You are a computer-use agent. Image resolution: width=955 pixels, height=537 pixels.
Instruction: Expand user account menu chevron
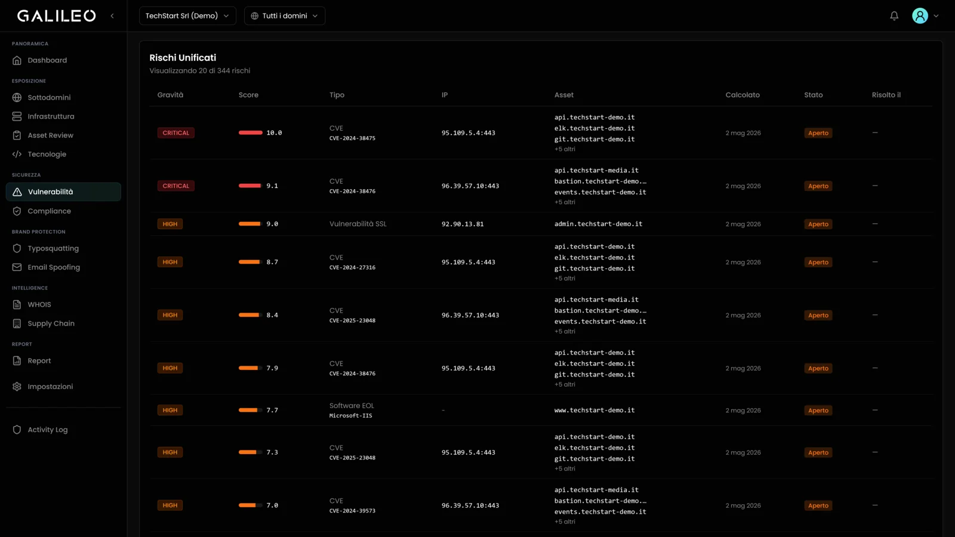(x=936, y=16)
